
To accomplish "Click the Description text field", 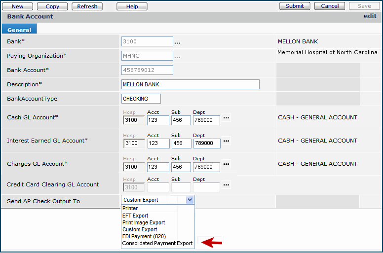I will point(190,84).
